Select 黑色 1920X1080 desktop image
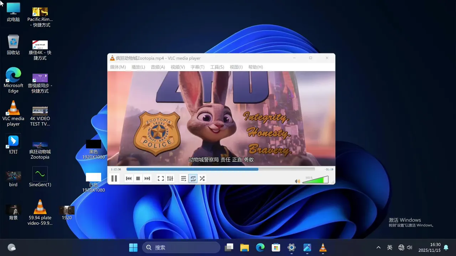Viewport: 456px width, 256px height. point(93,150)
